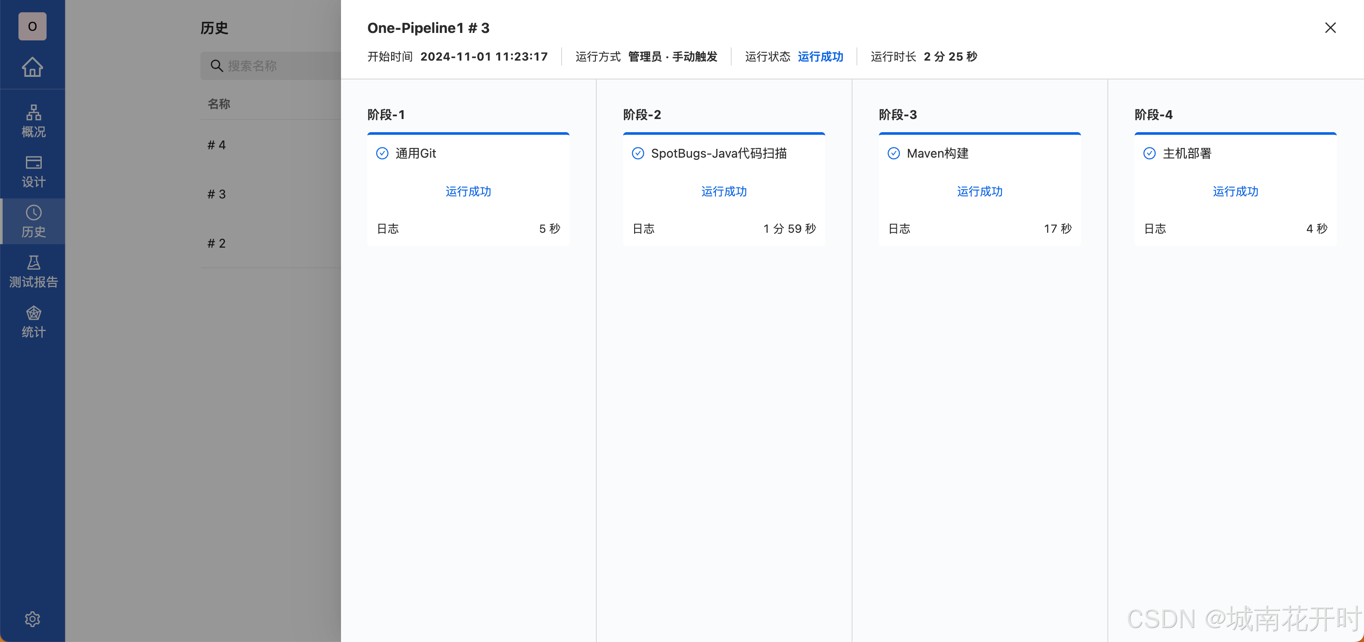Screen dimensions: 1364x642
Task: Click the SpotBugs-Java代码扫描 task title
Action: [x=718, y=154]
